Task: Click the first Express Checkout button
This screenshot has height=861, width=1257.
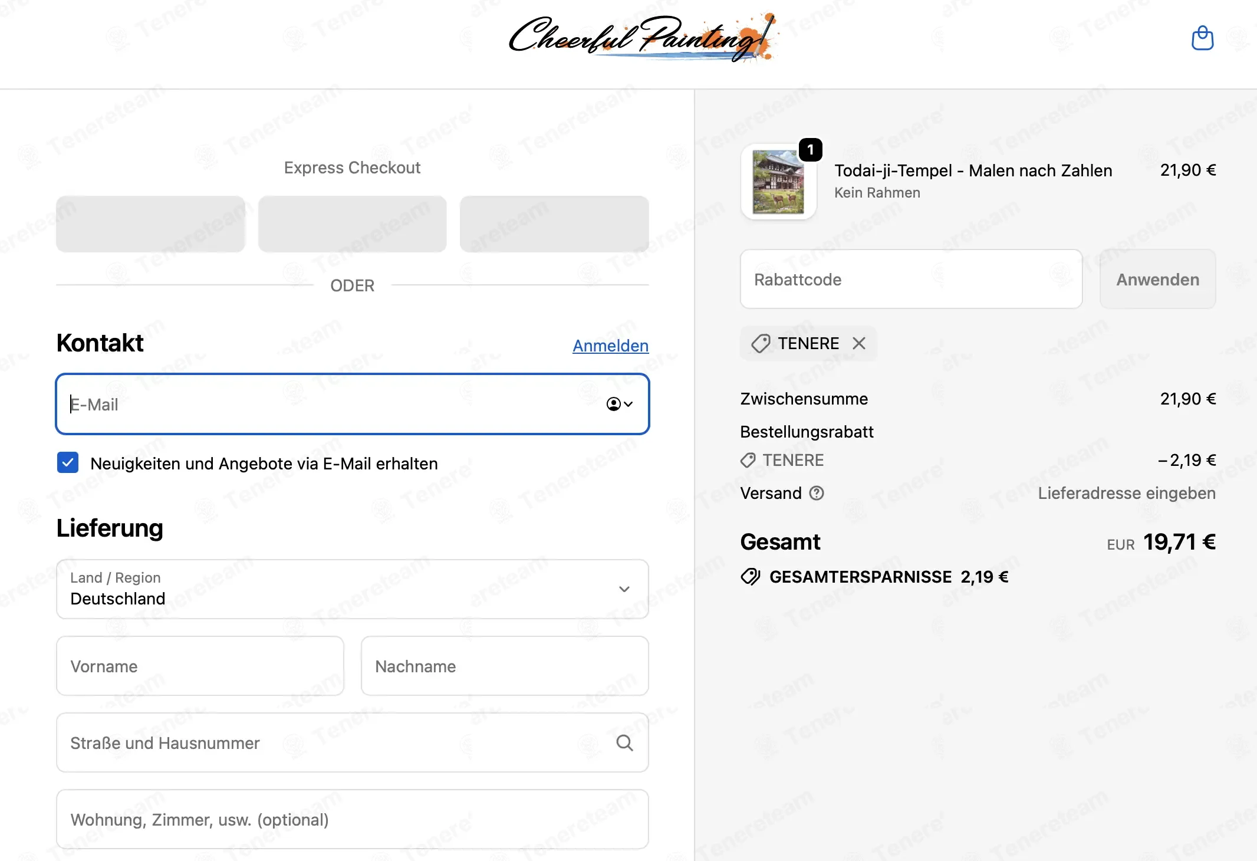Action: pyautogui.click(x=151, y=224)
